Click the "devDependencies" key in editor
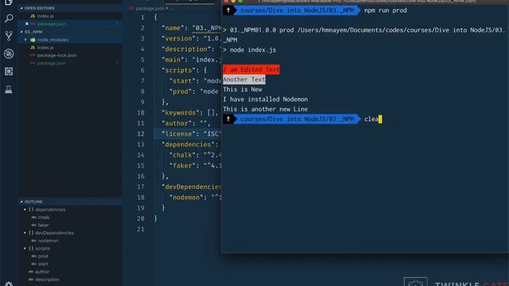This screenshot has width=509, height=286. (x=191, y=187)
